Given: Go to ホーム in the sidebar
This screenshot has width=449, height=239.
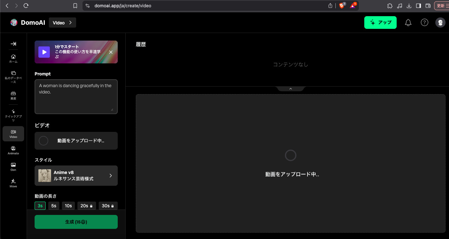Looking at the screenshot, I should tap(13, 59).
